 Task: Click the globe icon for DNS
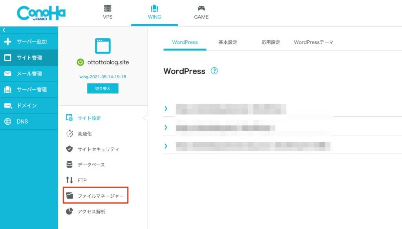point(8,121)
